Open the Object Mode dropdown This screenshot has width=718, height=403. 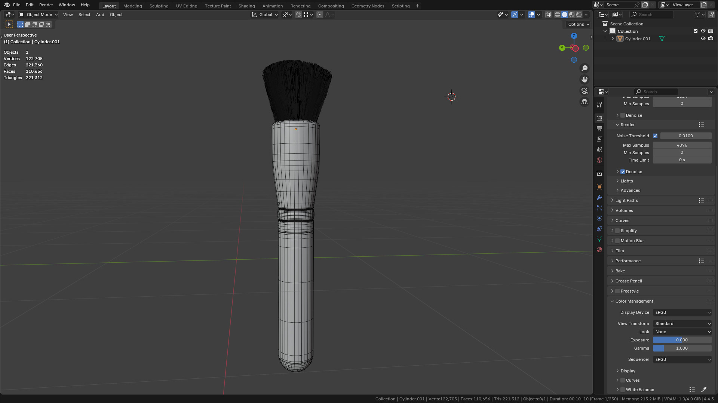[39, 15]
